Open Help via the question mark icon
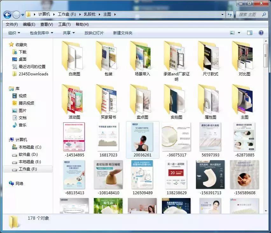The height and width of the screenshot is (233, 271). pos(261,32)
